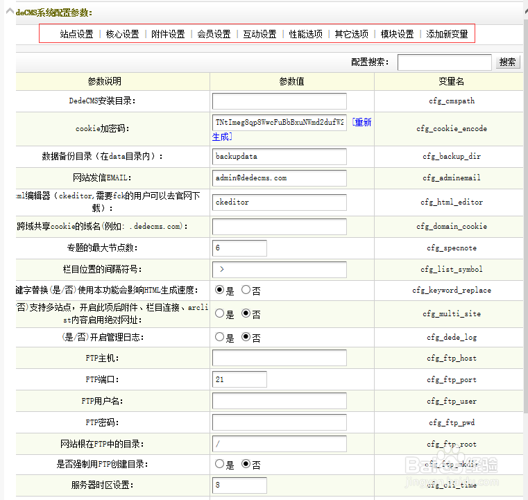This screenshot has height=500, width=528.
Task: Click the 参数说明 column header
Action: tap(104, 81)
